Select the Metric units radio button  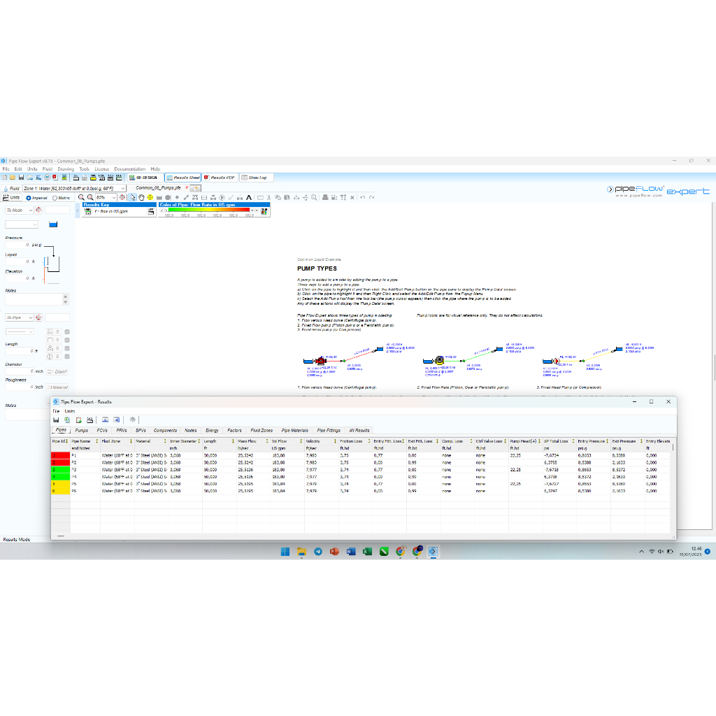click(55, 198)
